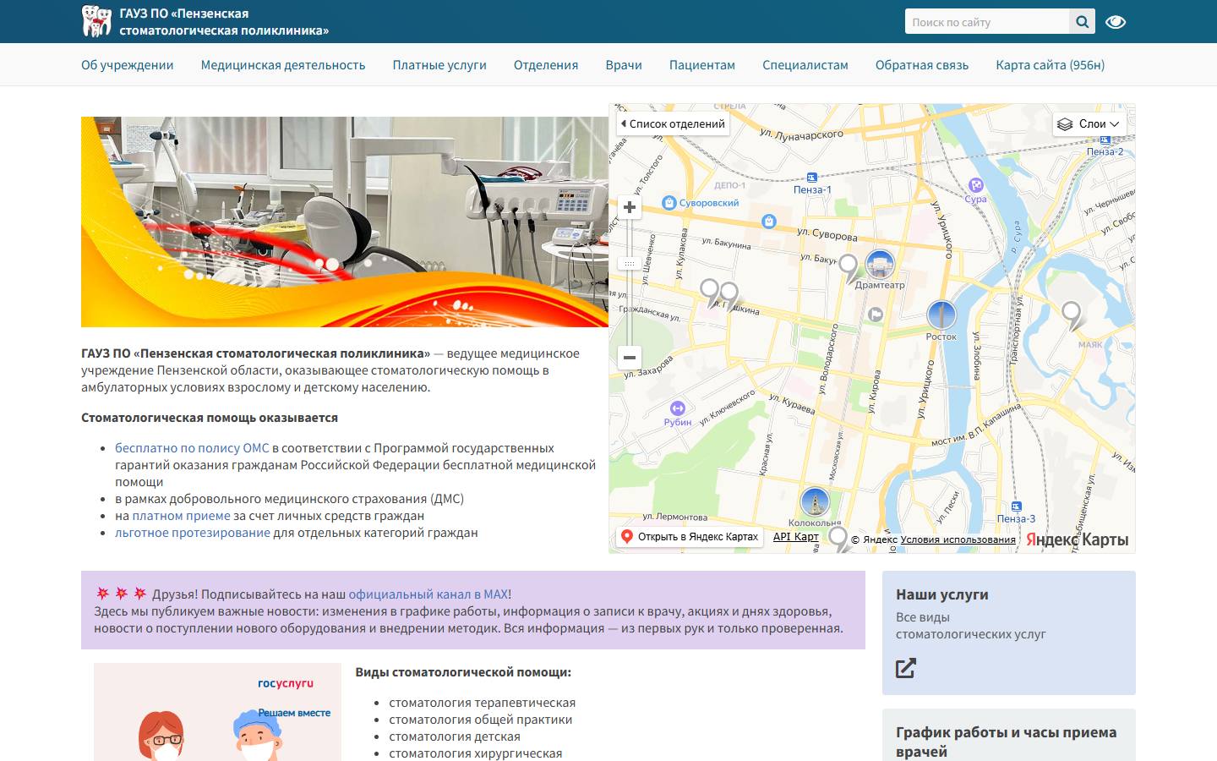Click the Пенза-1 railway station icon

[x=812, y=178]
